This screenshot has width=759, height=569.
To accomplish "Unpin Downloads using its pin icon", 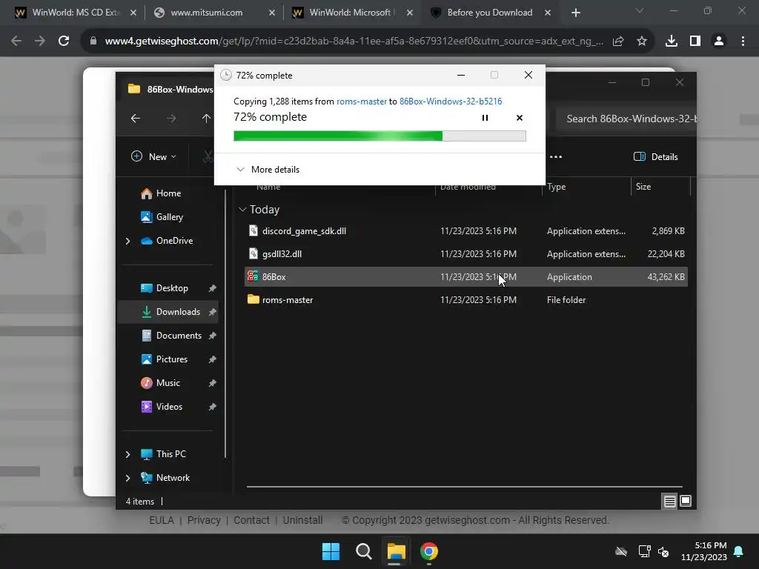I will (x=212, y=312).
